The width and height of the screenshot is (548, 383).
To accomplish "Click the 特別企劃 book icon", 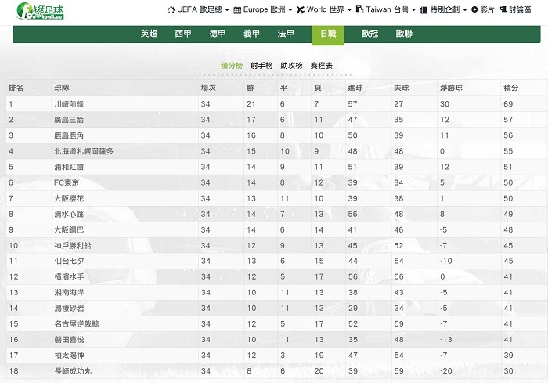I will point(424,10).
